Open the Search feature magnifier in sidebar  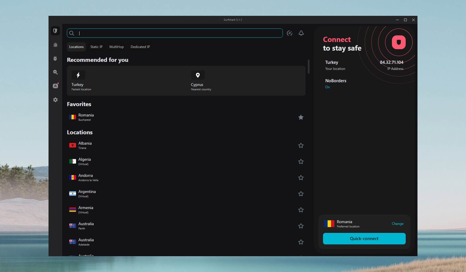coord(55,72)
